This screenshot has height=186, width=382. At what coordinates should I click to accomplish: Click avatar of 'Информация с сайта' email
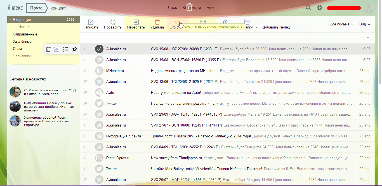(x=99, y=136)
